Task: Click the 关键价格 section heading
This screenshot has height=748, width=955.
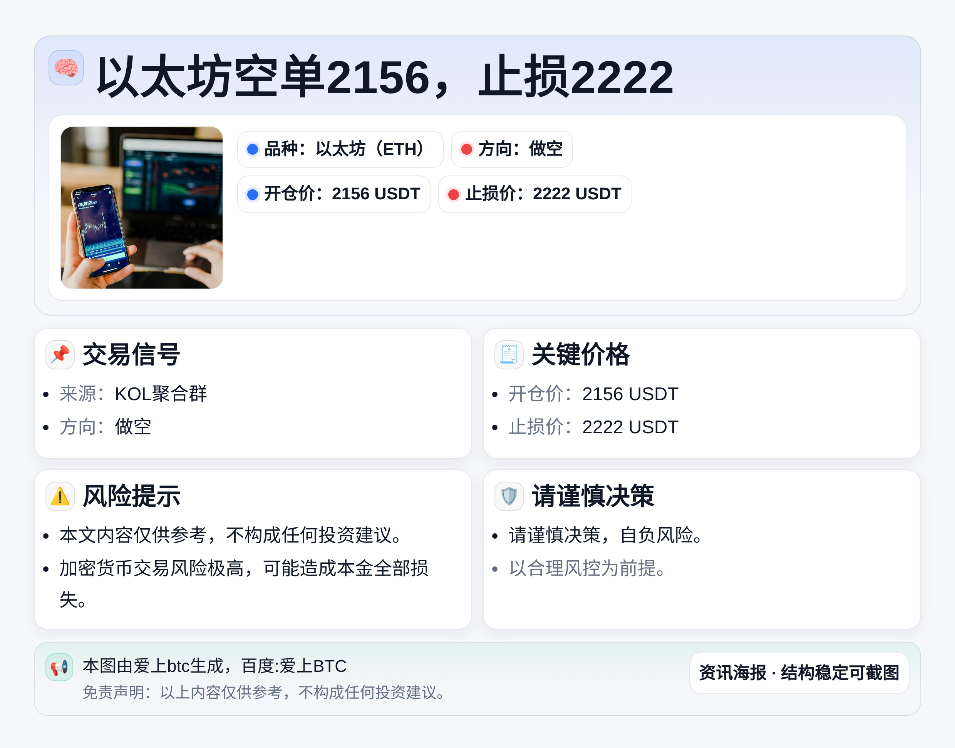Action: 581,355
